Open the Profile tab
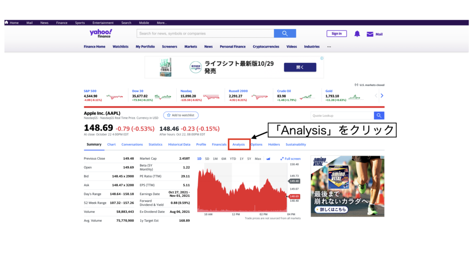Viewport: 473px width, 266px height. 201,145
